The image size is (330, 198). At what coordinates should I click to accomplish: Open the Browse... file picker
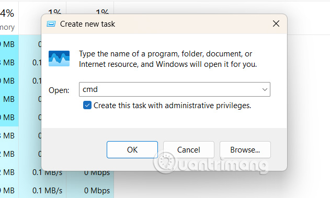pyautogui.click(x=245, y=149)
